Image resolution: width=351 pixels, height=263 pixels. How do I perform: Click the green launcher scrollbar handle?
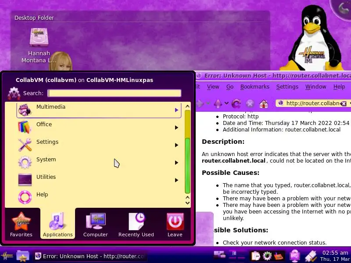pos(188,166)
